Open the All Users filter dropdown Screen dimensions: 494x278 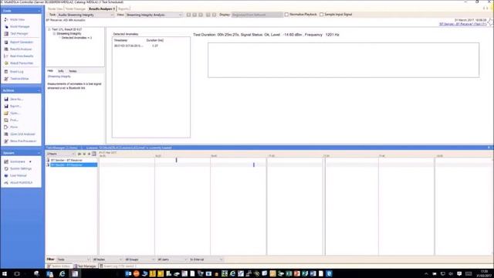pyautogui.click(x=172, y=259)
